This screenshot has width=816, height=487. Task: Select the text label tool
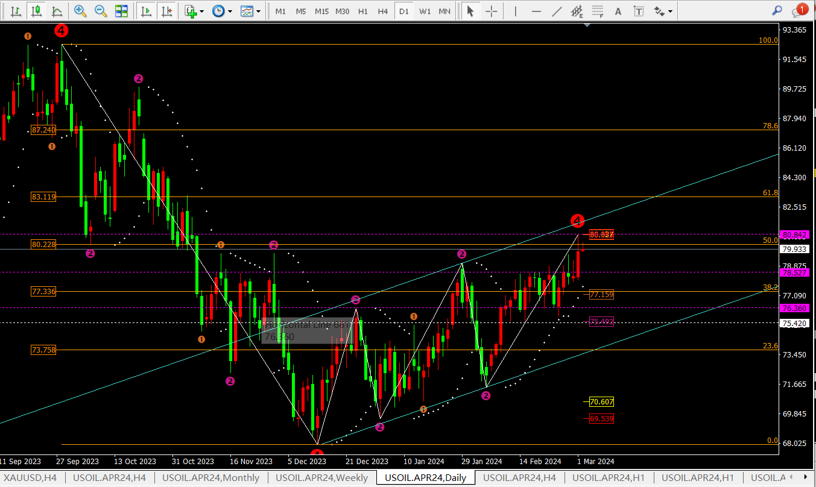pos(639,11)
